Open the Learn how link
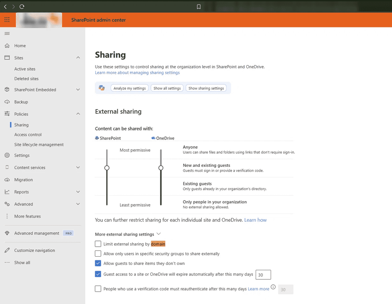 (x=255, y=220)
